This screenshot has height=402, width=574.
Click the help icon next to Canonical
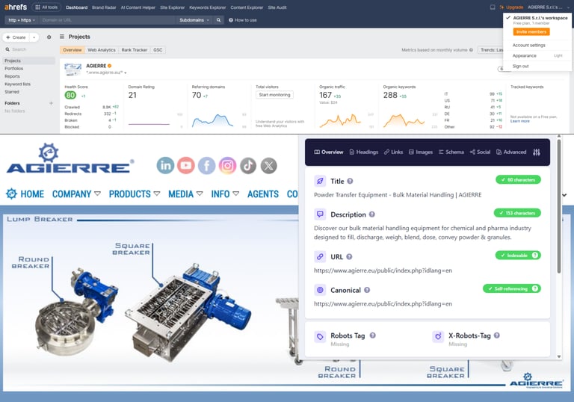[x=367, y=290]
